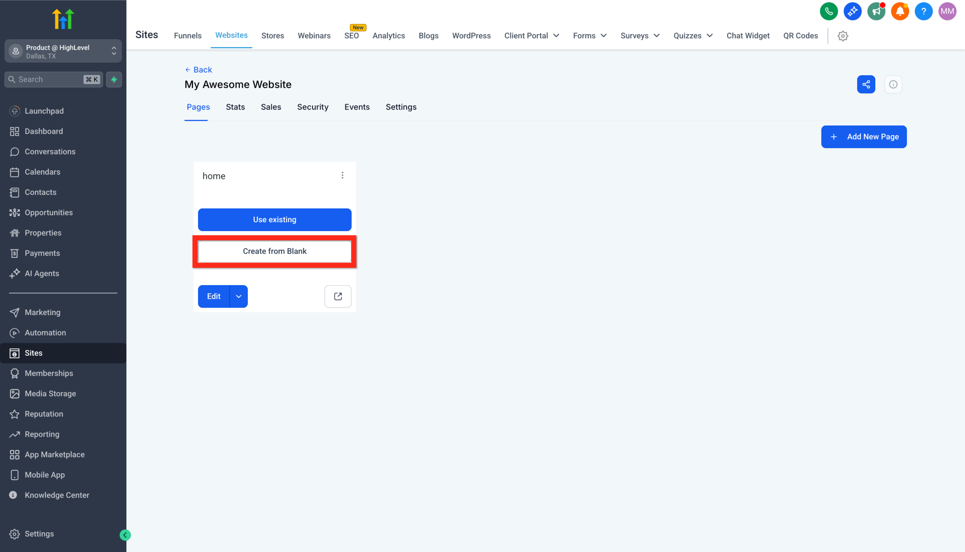The width and height of the screenshot is (965, 552).
Task: Click the green phone icon
Action: point(829,11)
